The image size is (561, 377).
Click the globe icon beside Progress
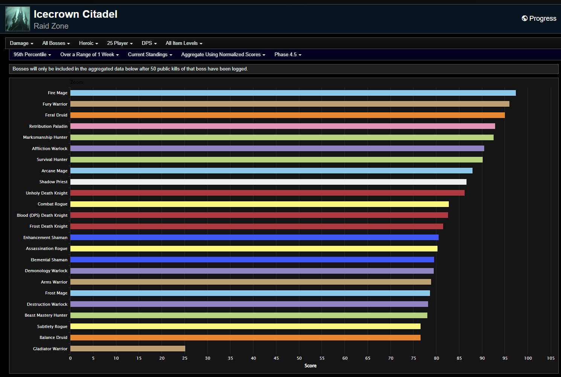[x=524, y=18]
